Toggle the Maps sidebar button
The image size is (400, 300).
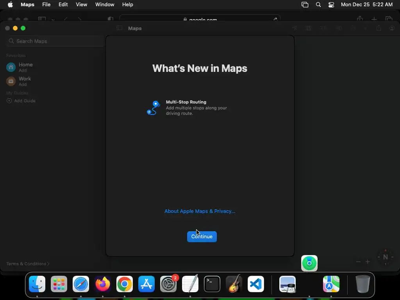(x=119, y=28)
